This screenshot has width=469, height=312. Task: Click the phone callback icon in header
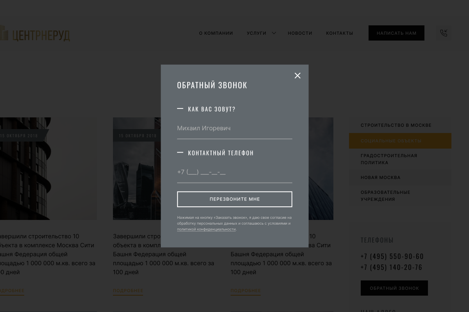444,33
